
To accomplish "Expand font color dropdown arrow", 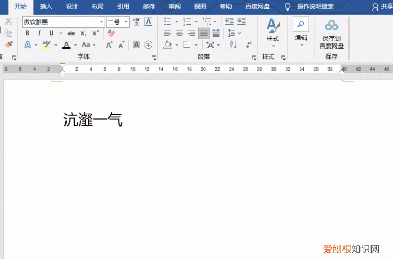I will click(75, 45).
